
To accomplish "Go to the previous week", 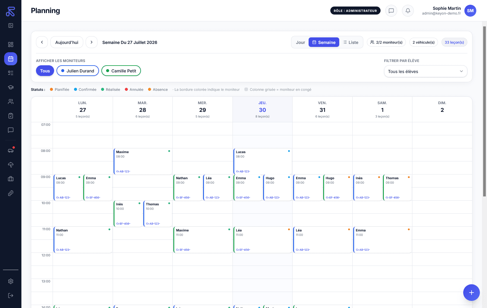I will [42, 42].
